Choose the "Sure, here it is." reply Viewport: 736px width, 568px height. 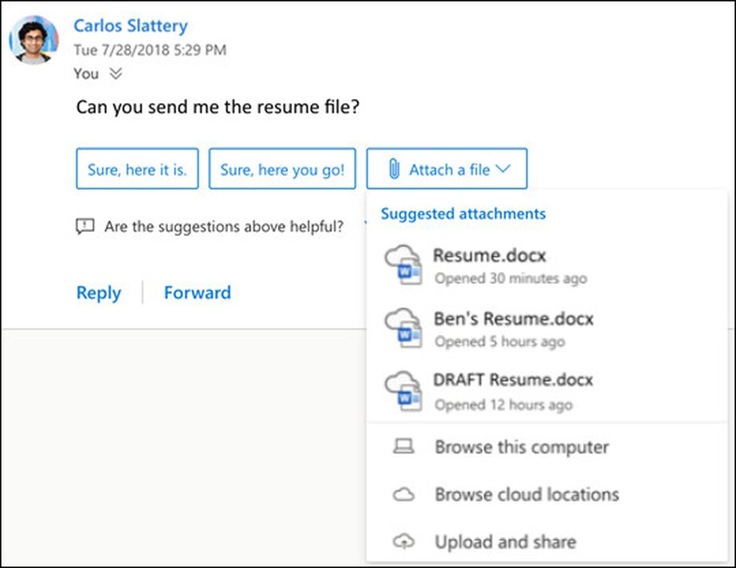(137, 169)
